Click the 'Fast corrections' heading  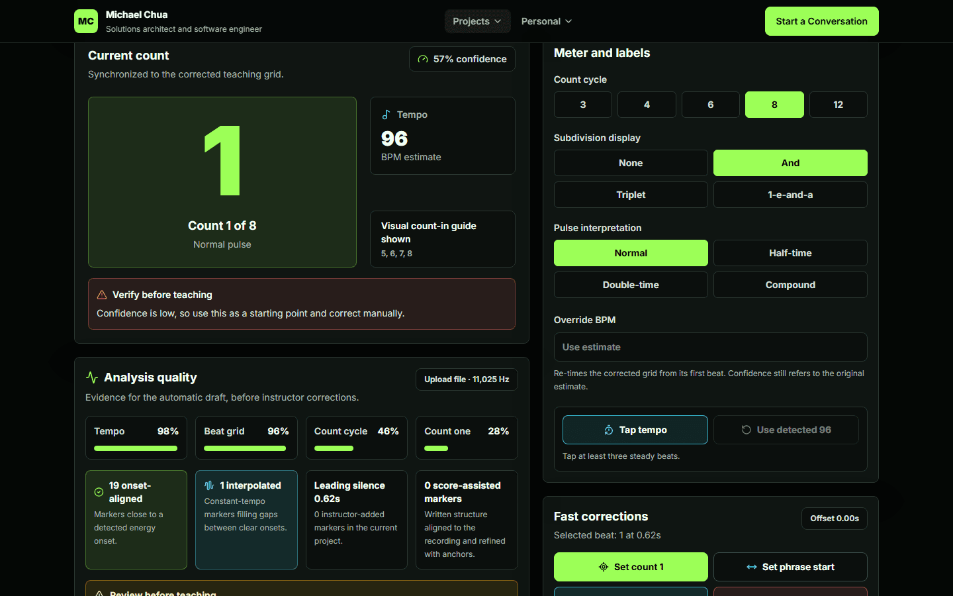(x=601, y=517)
